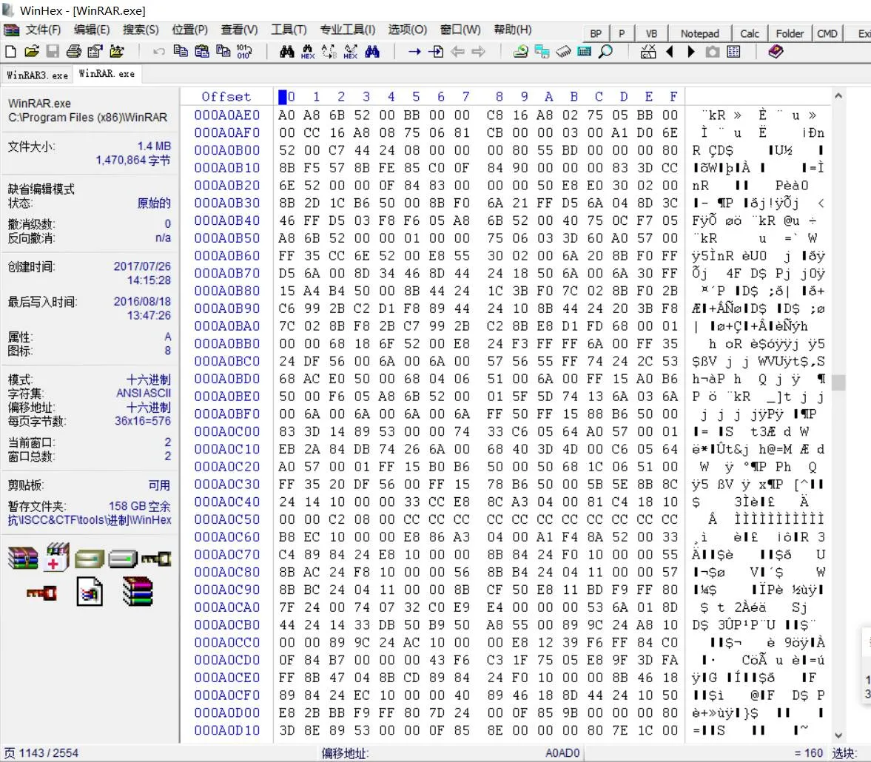Screen dimensions: 871x762
Task: Switch to the WinRAR3.exe tab
Action: coord(37,75)
